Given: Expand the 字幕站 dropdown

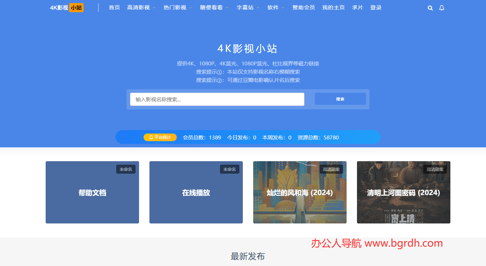Looking at the screenshot, I should click(245, 7).
